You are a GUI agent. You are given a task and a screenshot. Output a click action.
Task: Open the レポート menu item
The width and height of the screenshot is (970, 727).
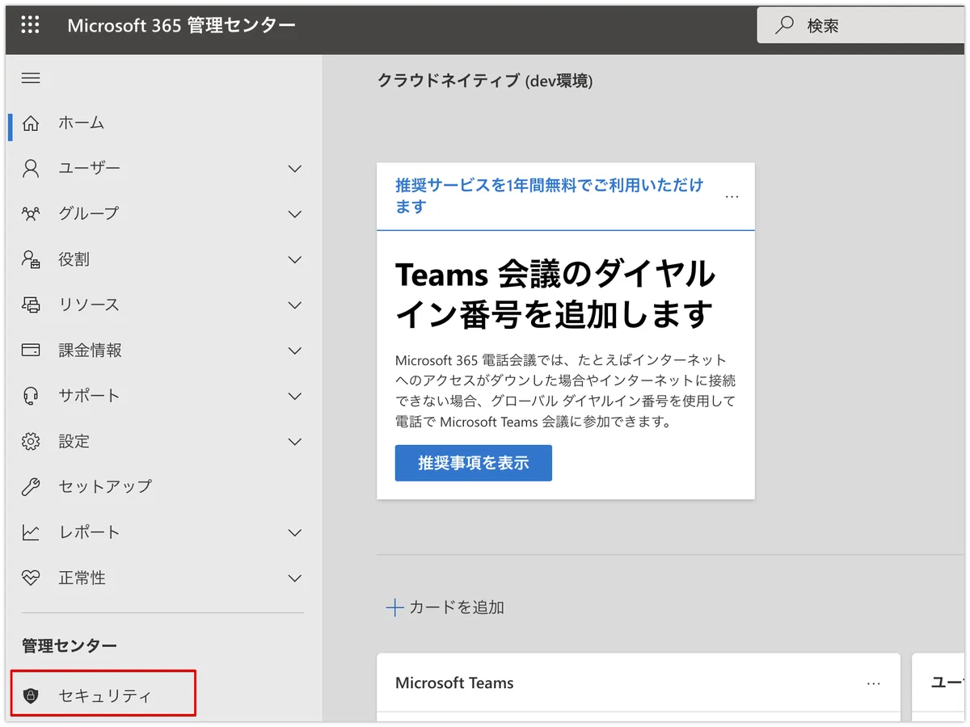(89, 532)
